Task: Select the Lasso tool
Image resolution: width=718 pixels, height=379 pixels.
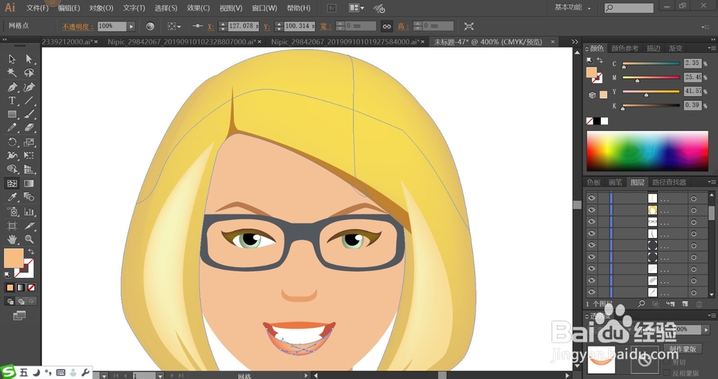Action: click(29, 72)
